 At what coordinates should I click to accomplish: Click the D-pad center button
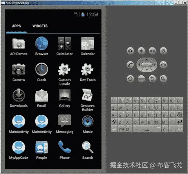(x=147, y=65)
